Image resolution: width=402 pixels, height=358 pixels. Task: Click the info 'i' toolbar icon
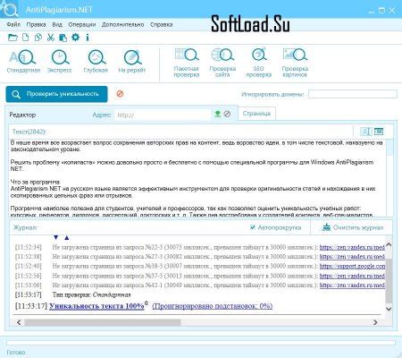coord(88,38)
